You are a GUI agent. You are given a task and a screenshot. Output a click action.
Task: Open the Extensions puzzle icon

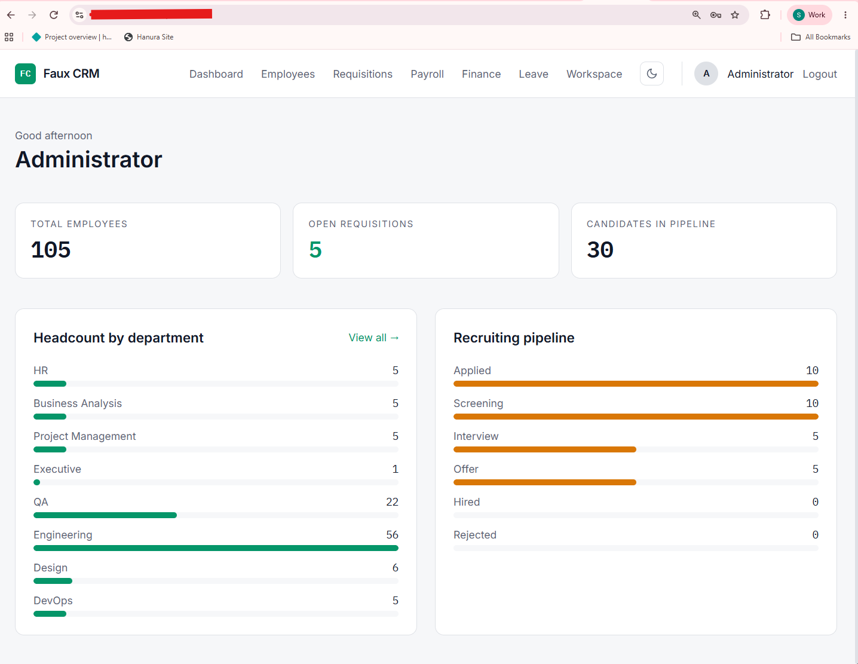765,15
